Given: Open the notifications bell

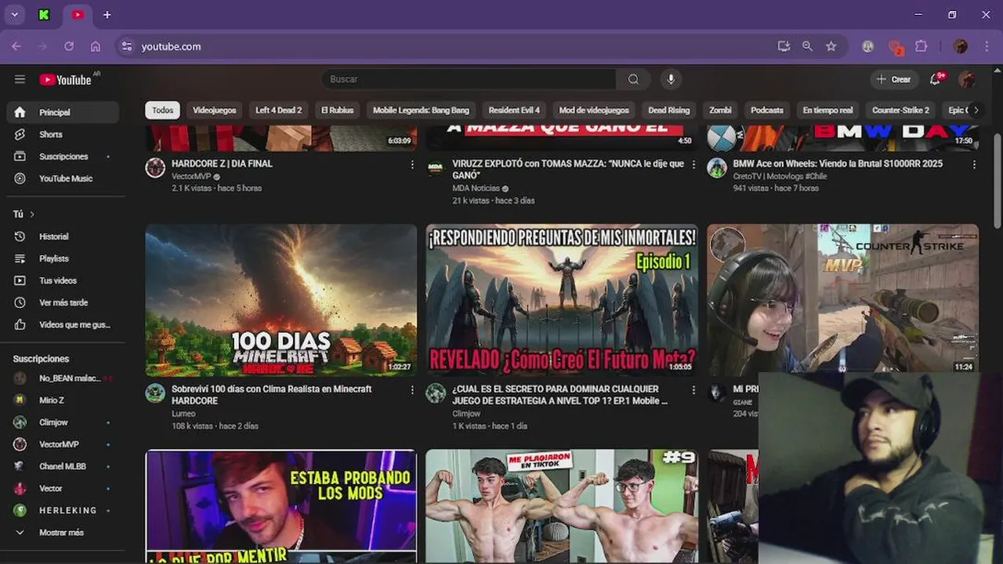Looking at the screenshot, I should coord(936,79).
